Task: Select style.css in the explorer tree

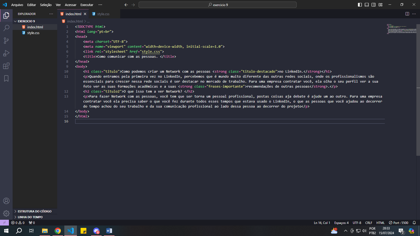Action: point(35,33)
